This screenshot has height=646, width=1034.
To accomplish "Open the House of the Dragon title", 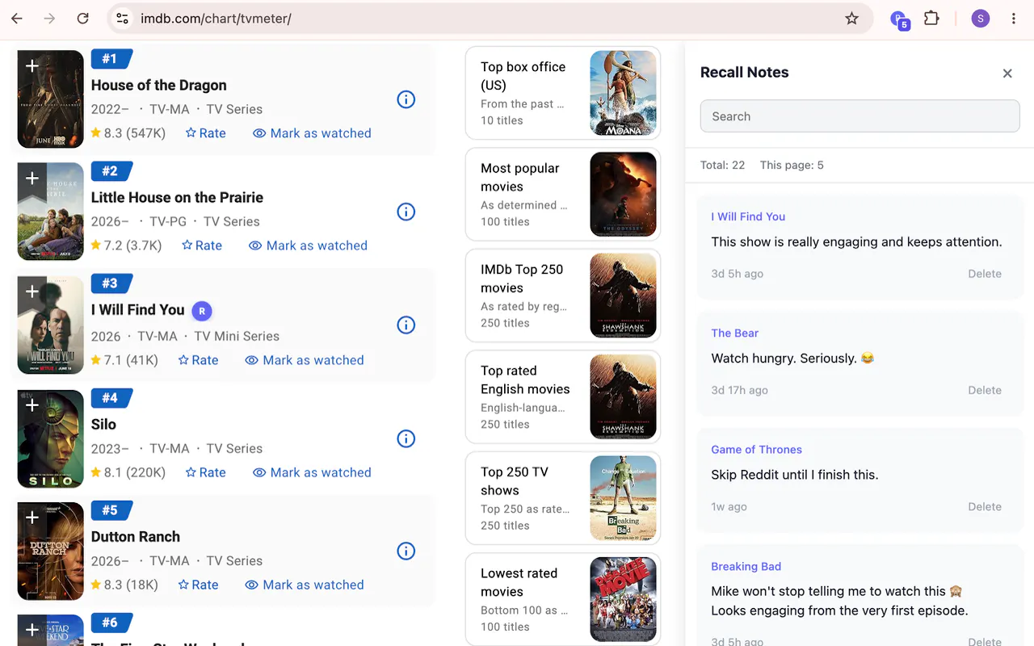I will [158, 85].
